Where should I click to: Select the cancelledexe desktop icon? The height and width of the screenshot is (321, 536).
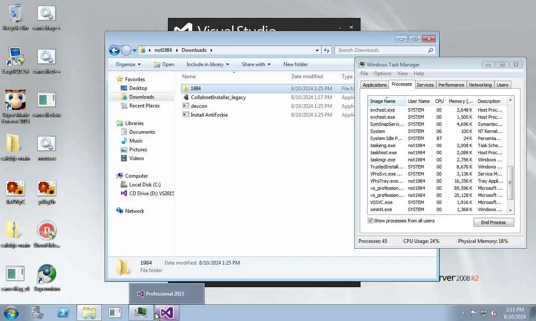pos(46,104)
